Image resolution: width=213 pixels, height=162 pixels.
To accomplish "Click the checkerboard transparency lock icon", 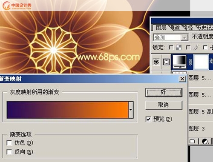I will [178, 48].
